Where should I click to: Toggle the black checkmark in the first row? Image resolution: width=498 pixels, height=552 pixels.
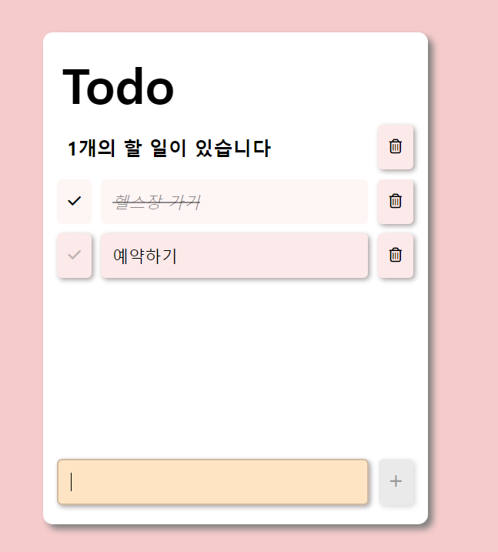point(74,202)
